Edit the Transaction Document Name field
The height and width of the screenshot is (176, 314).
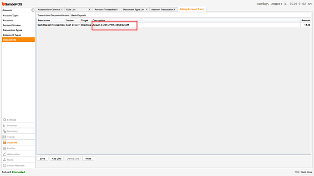pyautogui.click(x=190, y=15)
